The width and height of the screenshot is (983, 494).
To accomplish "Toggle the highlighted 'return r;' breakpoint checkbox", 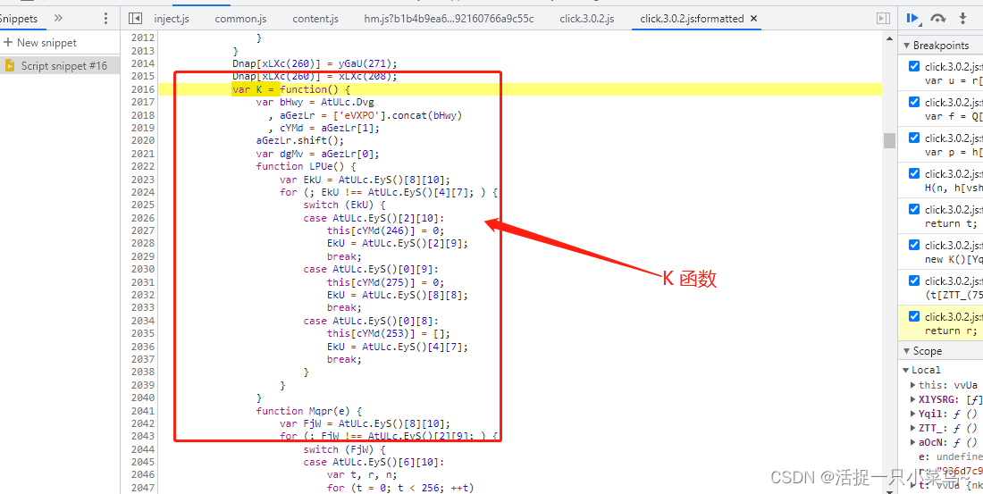I will click(913, 316).
